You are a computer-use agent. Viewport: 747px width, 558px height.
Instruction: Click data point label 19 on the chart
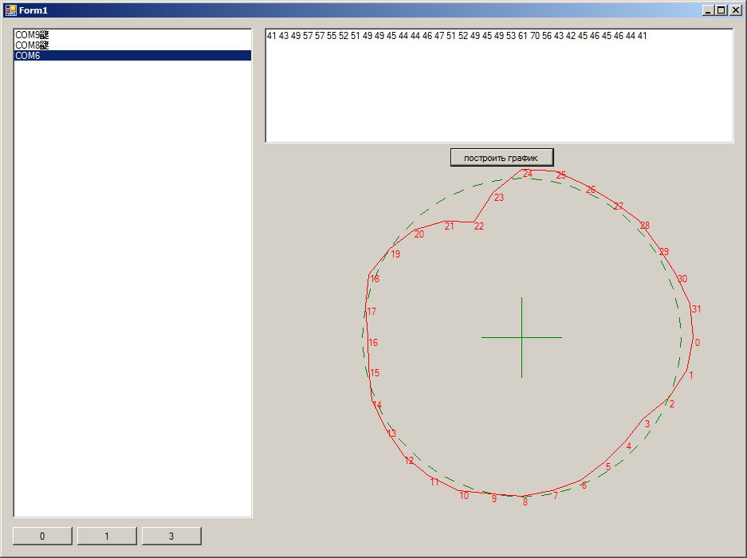(395, 254)
